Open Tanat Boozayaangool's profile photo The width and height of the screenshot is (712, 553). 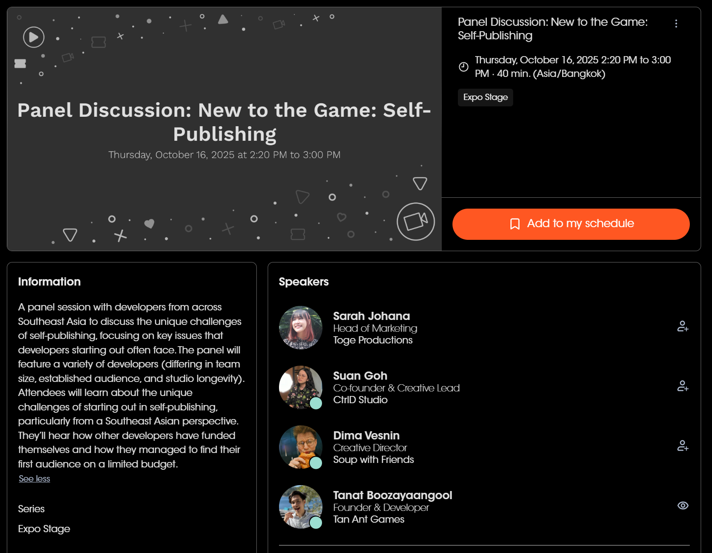point(301,507)
